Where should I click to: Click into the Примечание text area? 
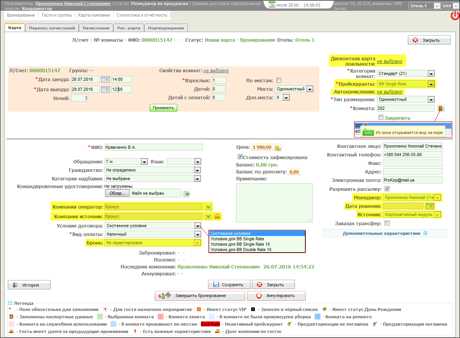pos(274,203)
